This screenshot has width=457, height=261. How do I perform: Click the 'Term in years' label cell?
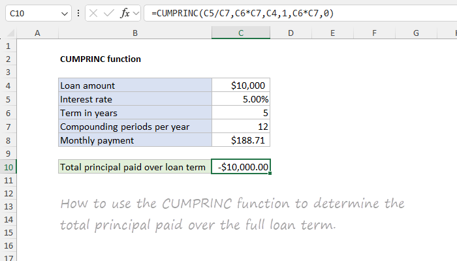(x=135, y=113)
